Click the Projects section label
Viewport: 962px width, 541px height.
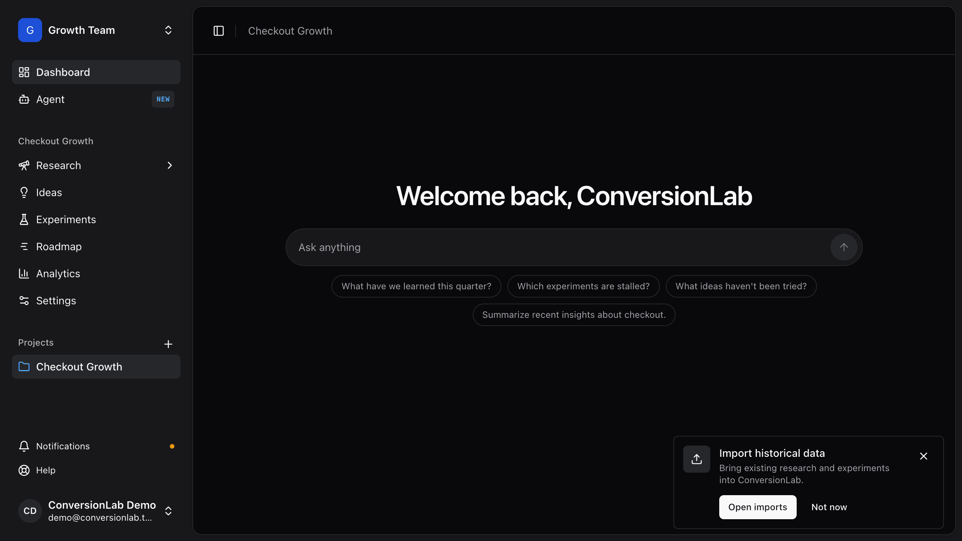(36, 343)
